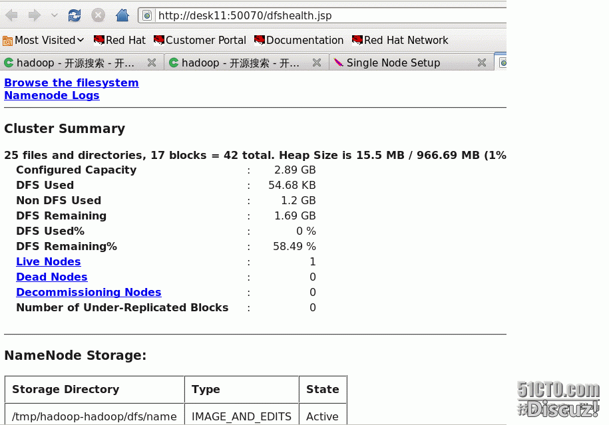Click the browser forward arrow
Screen dimensions: 609x425
click(35, 15)
